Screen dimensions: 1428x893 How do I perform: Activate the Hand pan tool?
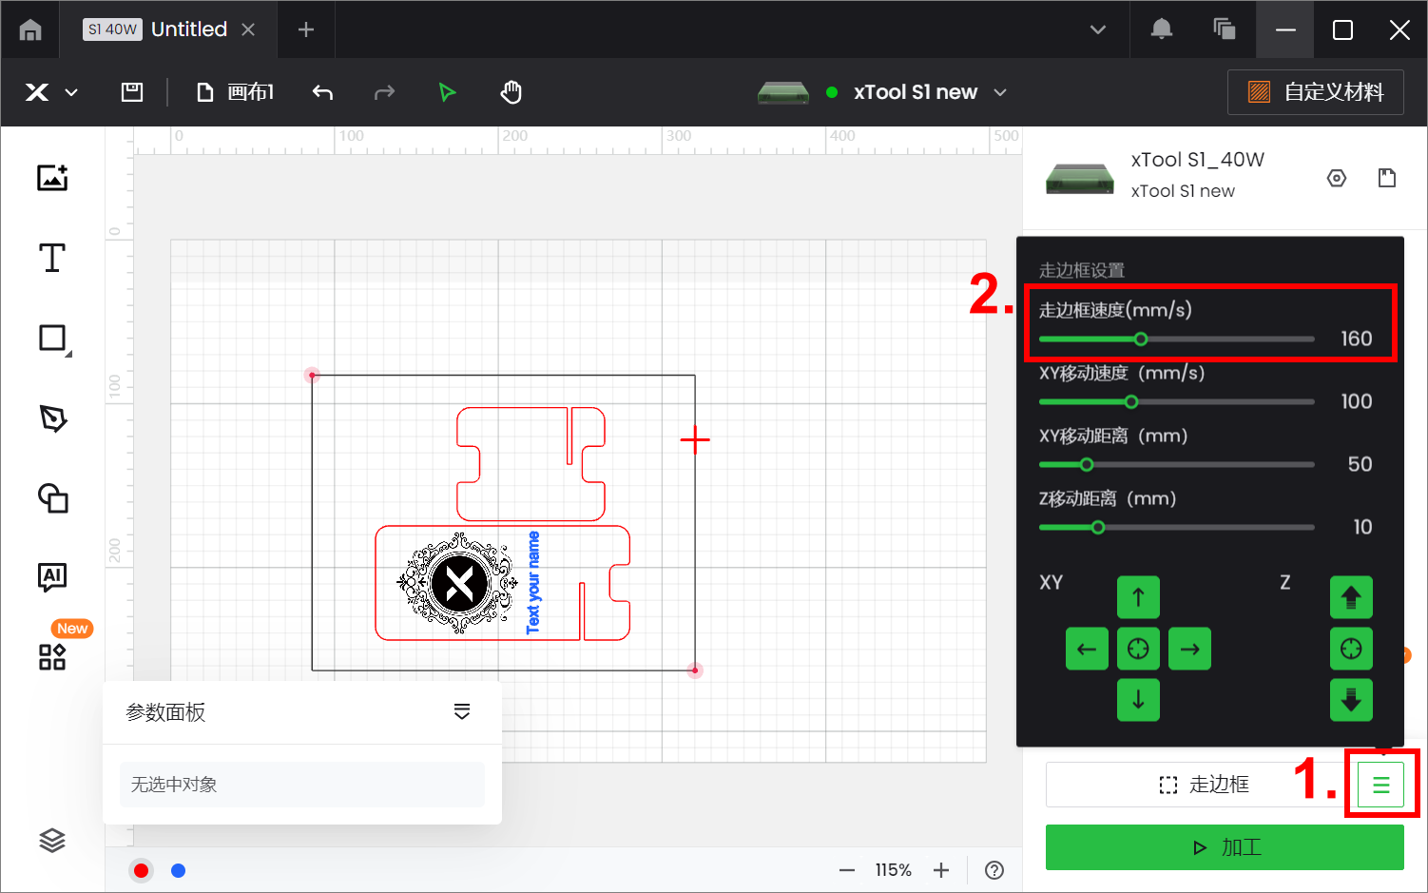tap(511, 92)
